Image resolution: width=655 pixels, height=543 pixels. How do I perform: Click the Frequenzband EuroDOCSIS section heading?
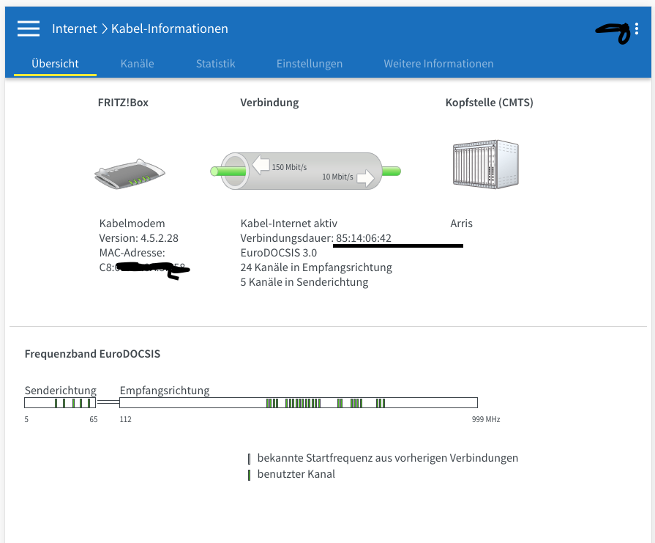pyautogui.click(x=92, y=353)
